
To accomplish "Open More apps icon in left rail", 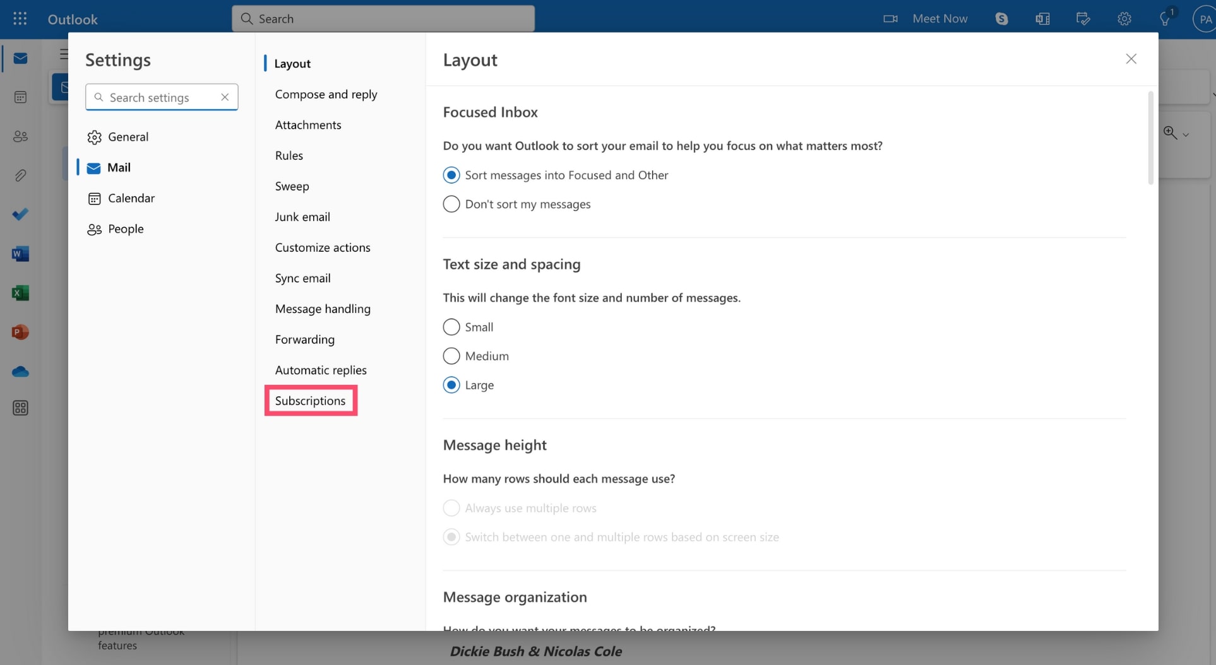I will tap(20, 408).
